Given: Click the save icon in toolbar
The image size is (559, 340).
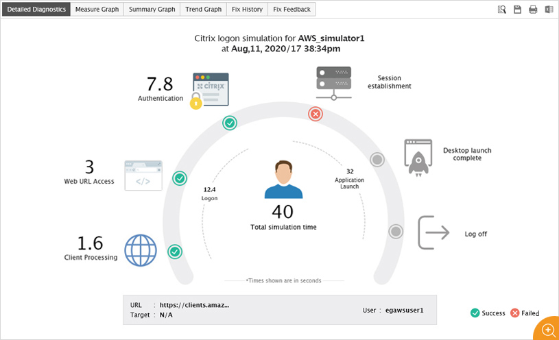Looking at the screenshot, I should tap(517, 10).
